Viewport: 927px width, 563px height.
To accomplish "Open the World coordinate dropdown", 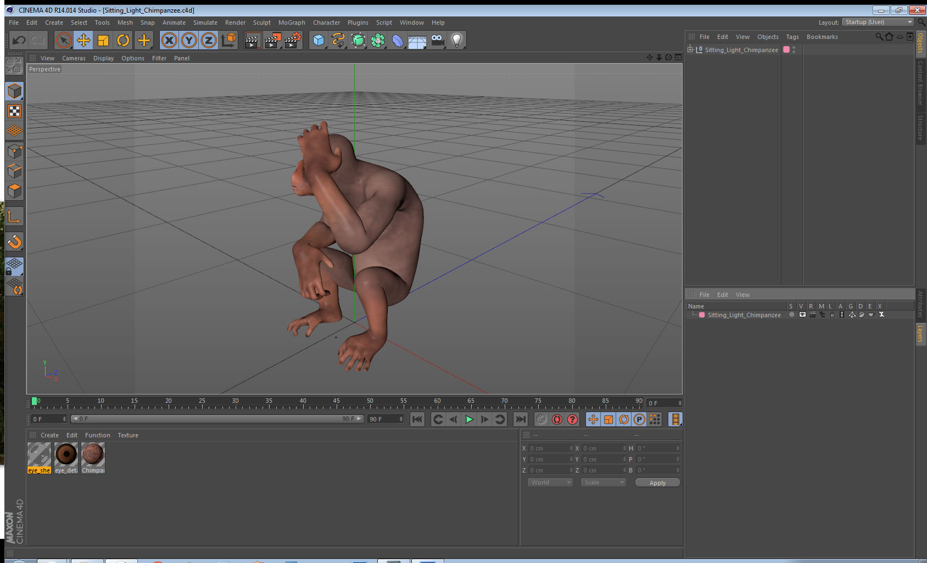I will point(550,482).
